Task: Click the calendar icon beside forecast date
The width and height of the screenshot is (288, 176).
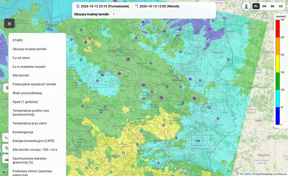Action: coord(137,6)
